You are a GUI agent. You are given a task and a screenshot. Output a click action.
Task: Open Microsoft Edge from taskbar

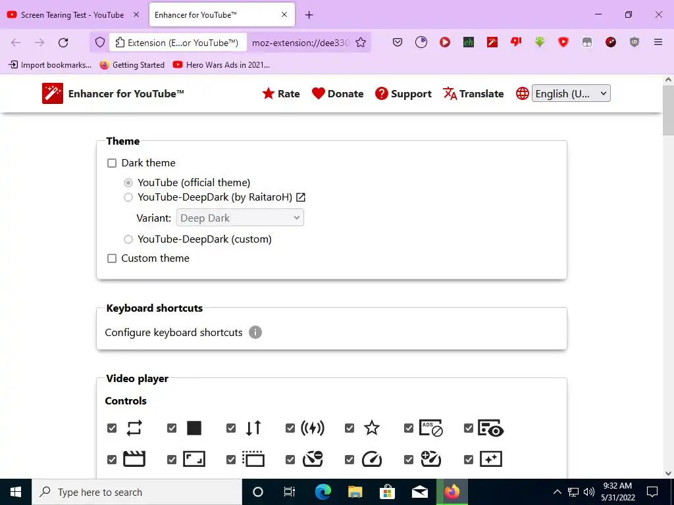click(323, 492)
